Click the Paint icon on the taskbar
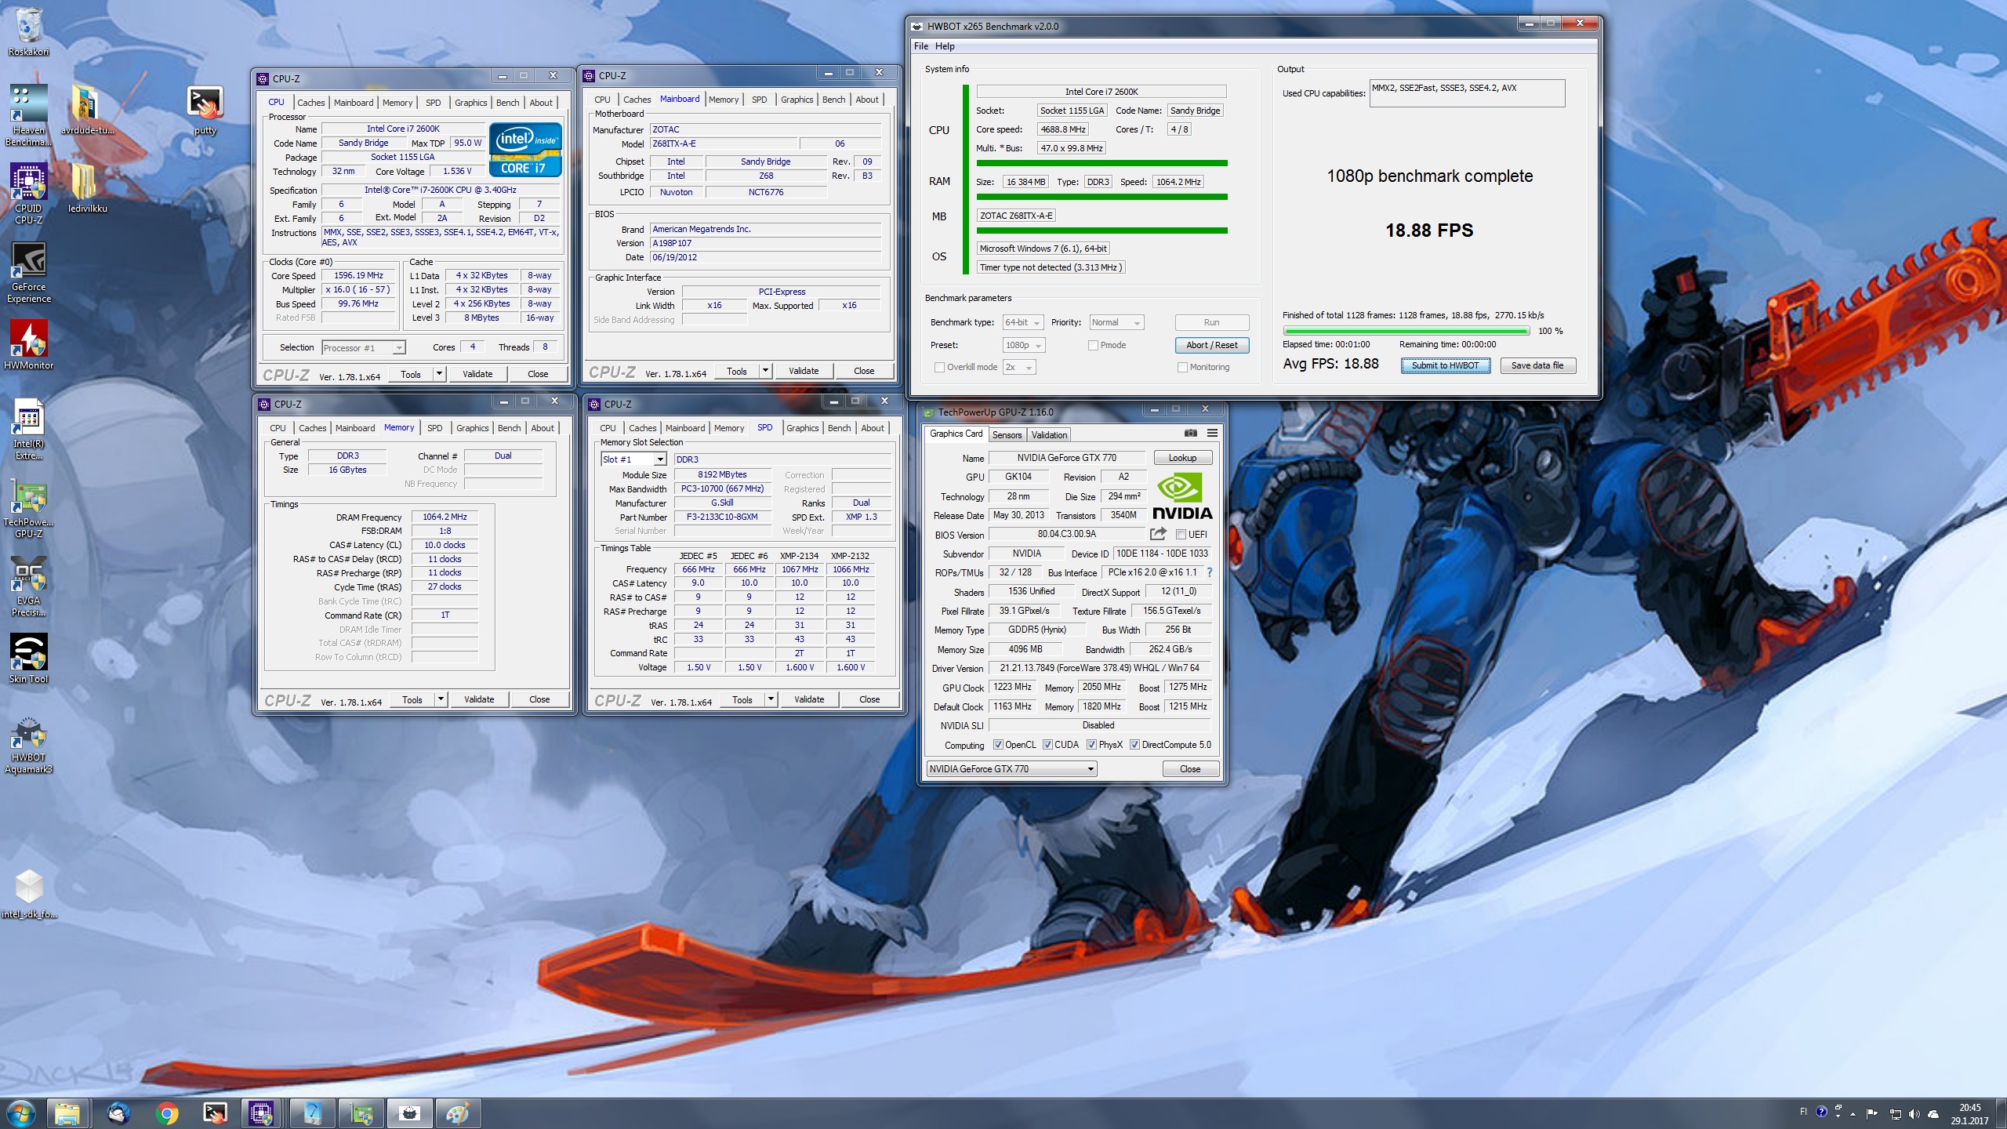This screenshot has height=1129, width=2007. click(457, 1113)
